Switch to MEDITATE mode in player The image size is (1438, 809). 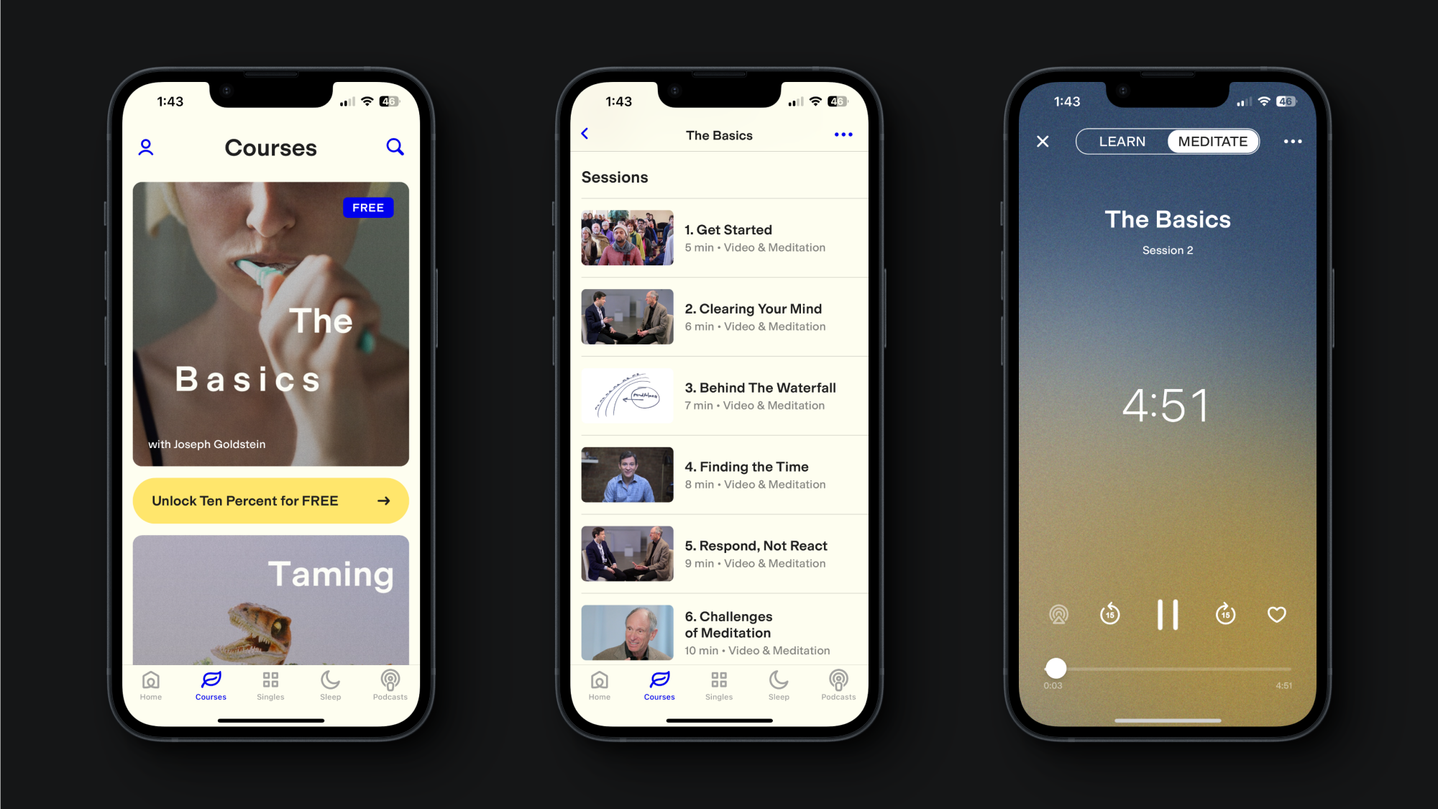point(1210,141)
